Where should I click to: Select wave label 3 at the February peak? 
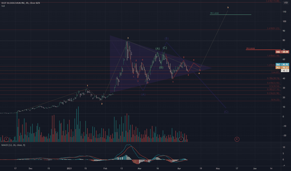click(x=128, y=38)
